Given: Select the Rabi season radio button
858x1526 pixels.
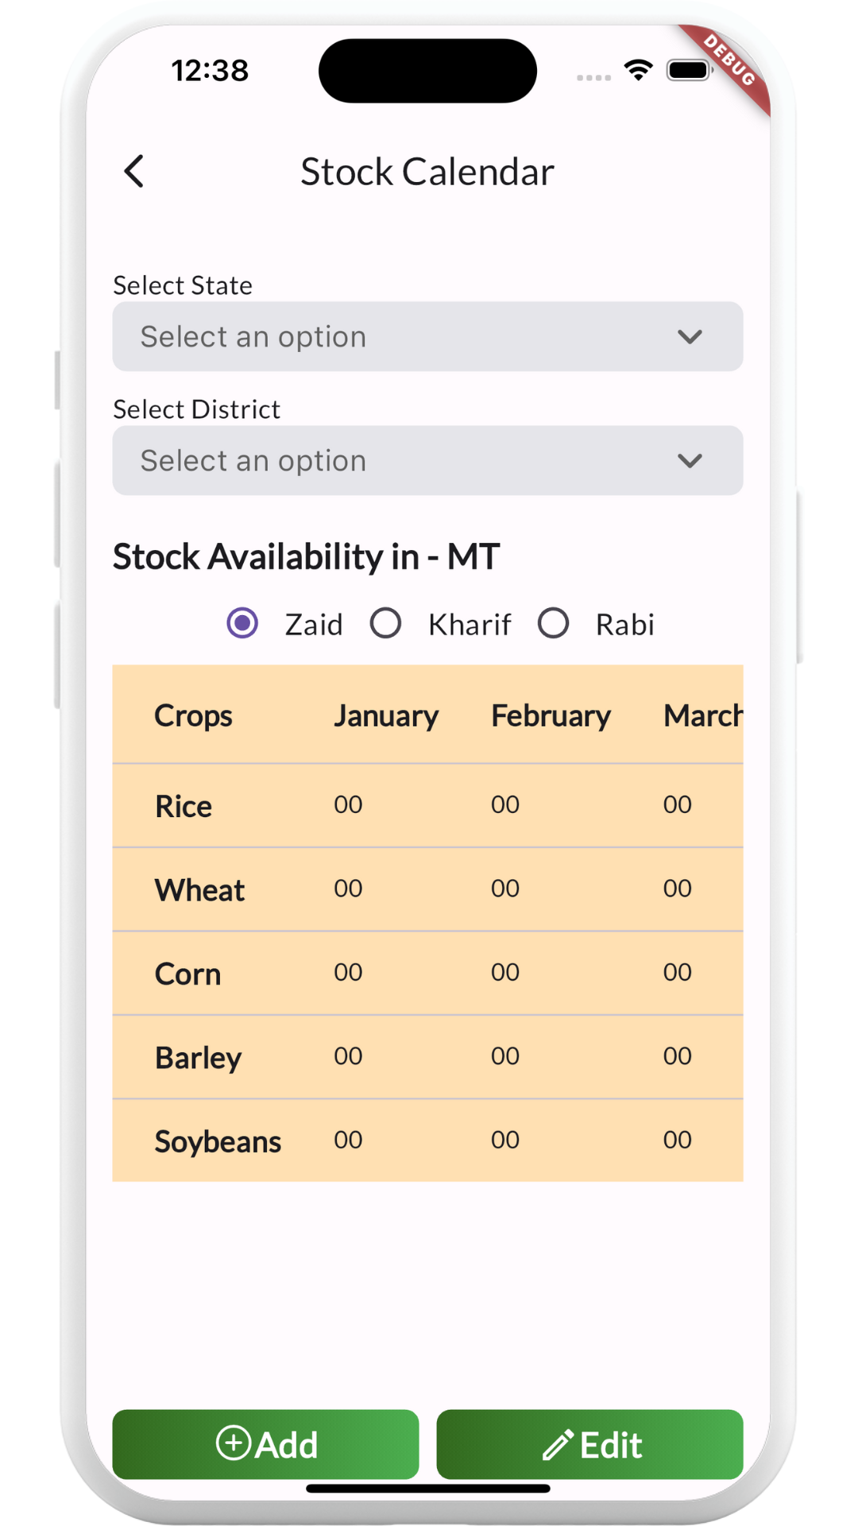Looking at the screenshot, I should [x=553, y=623].
